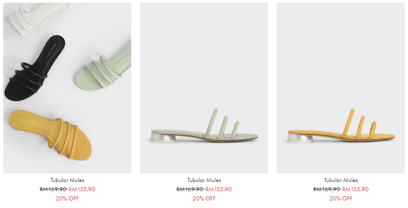Click the yellow mule in the group photo

click(51, 135)
